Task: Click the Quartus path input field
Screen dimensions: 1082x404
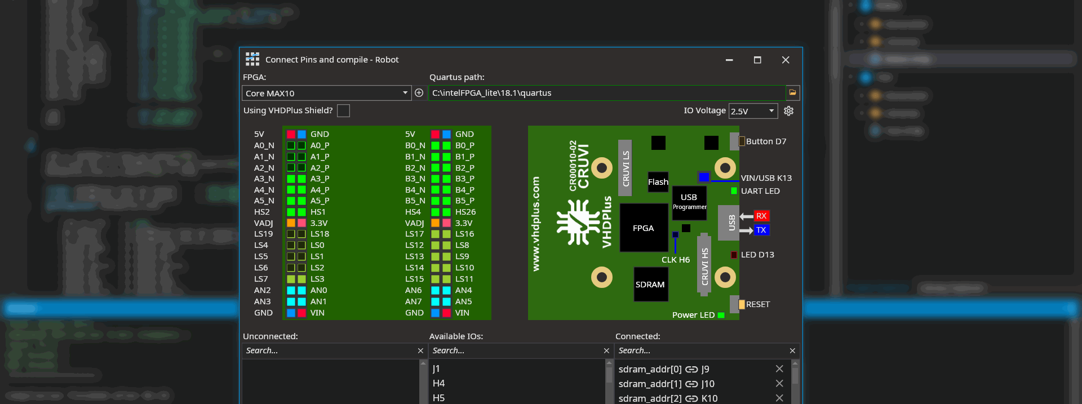Action: click(607, 93)
